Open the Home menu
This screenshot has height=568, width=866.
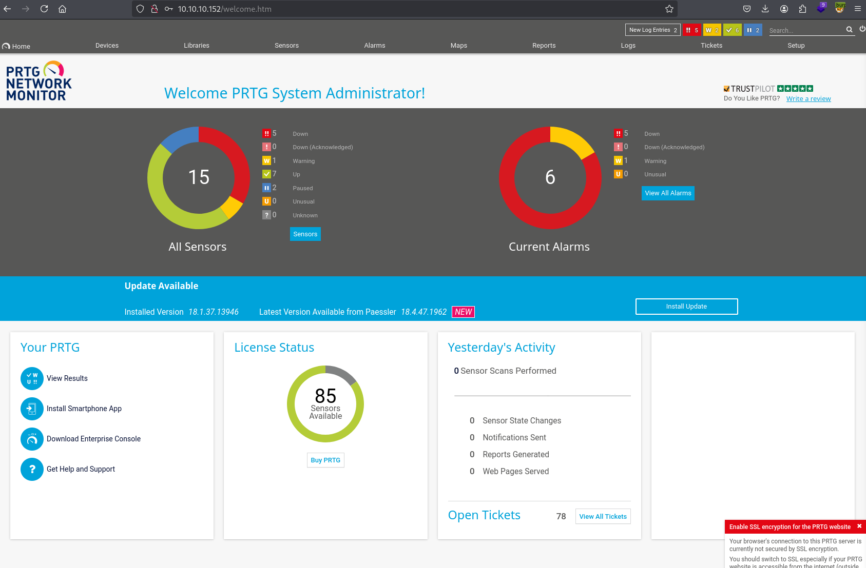pos(16,46)
